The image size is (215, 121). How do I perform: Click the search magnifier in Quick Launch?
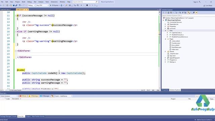pyautogui.click(x=96, y=2)
